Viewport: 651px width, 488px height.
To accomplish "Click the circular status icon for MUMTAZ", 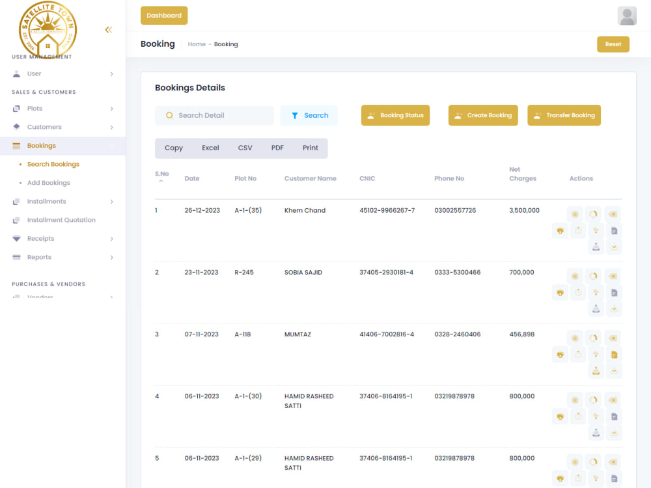I will coord(593,338).
